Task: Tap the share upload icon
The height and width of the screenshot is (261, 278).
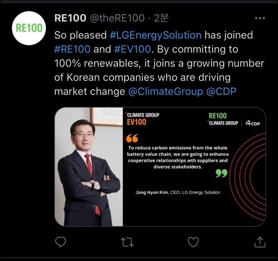Action: point(260,242)
